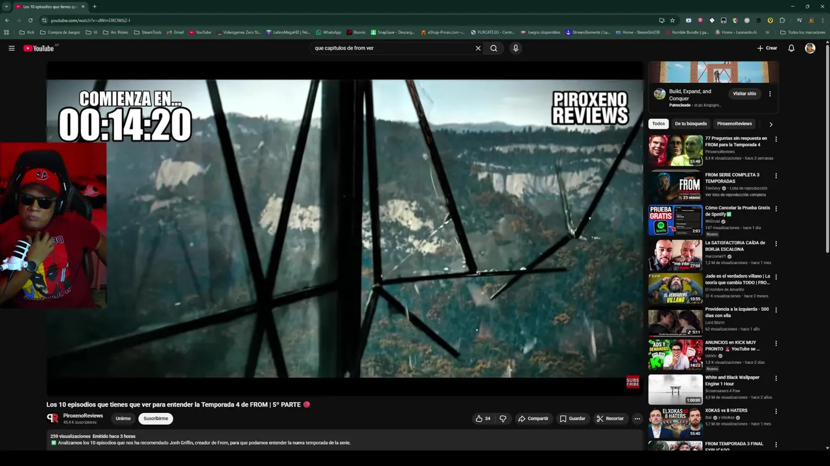This screenshot has height=466, width=830.
Task: Open the Crear menu
Action: (x=766, y=48)
